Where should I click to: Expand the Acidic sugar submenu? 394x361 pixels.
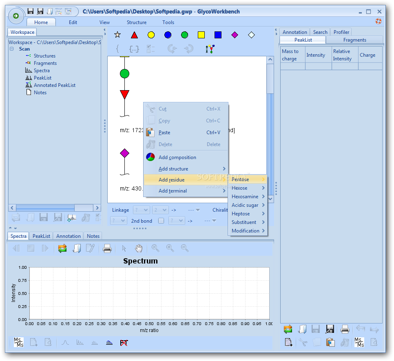[248, 205]
